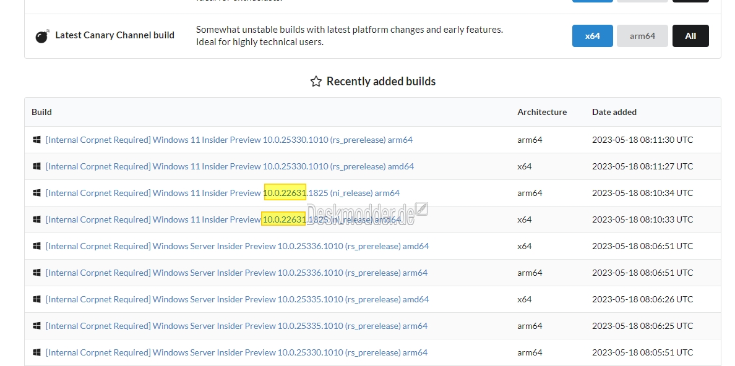The height and width of the screenshot is (366, 735).
Task: Click Windows logo icon of 25330 Windows 11 amd64 row
Action: click(x=37, y=166)
